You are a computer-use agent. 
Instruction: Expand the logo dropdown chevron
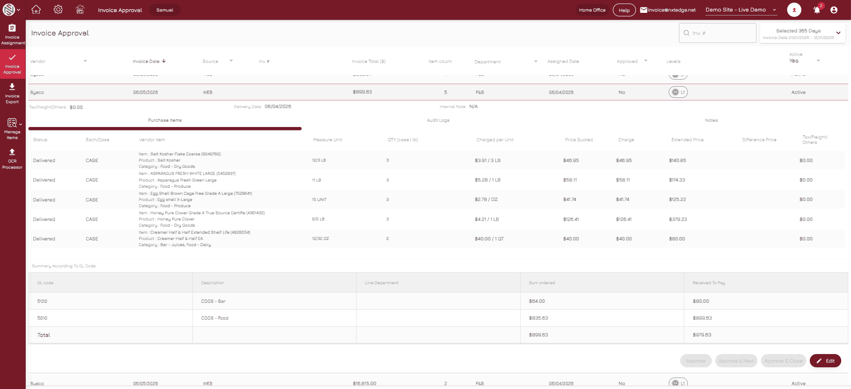18,10
